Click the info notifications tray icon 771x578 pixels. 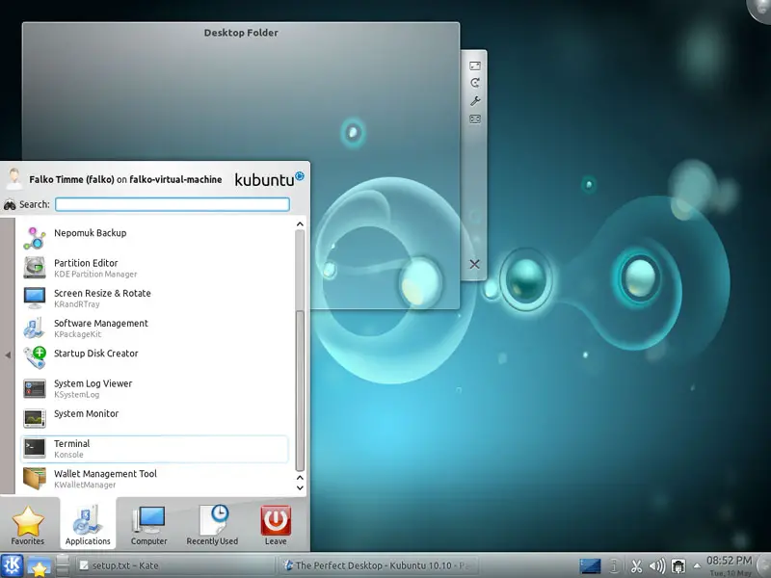pyautogui.click(x=615, y=566)
